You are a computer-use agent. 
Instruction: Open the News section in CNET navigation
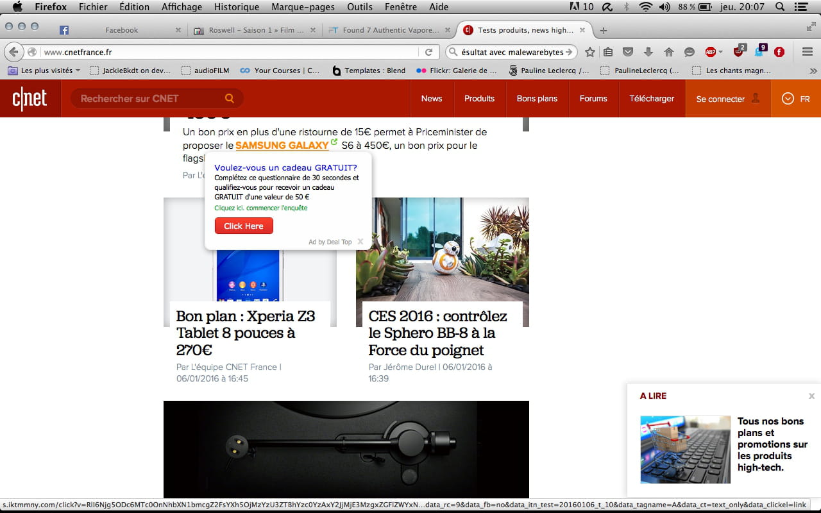(432, 98)
